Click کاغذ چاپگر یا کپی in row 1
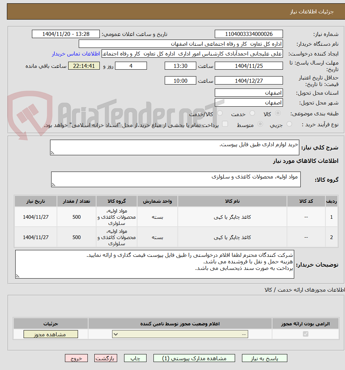345x370 pixels. (x=233, y=217)
